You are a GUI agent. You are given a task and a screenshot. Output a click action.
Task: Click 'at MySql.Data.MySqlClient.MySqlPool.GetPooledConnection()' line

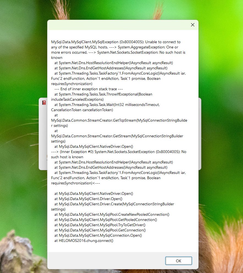pyautogui.click(x=106, y=220)
